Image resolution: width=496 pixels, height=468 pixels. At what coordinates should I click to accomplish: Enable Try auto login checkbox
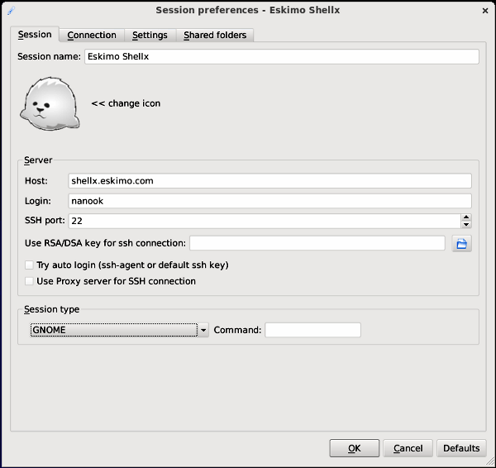pos(29,265)
